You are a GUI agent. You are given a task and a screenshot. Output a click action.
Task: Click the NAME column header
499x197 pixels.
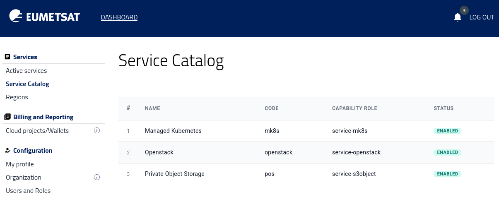152,108
